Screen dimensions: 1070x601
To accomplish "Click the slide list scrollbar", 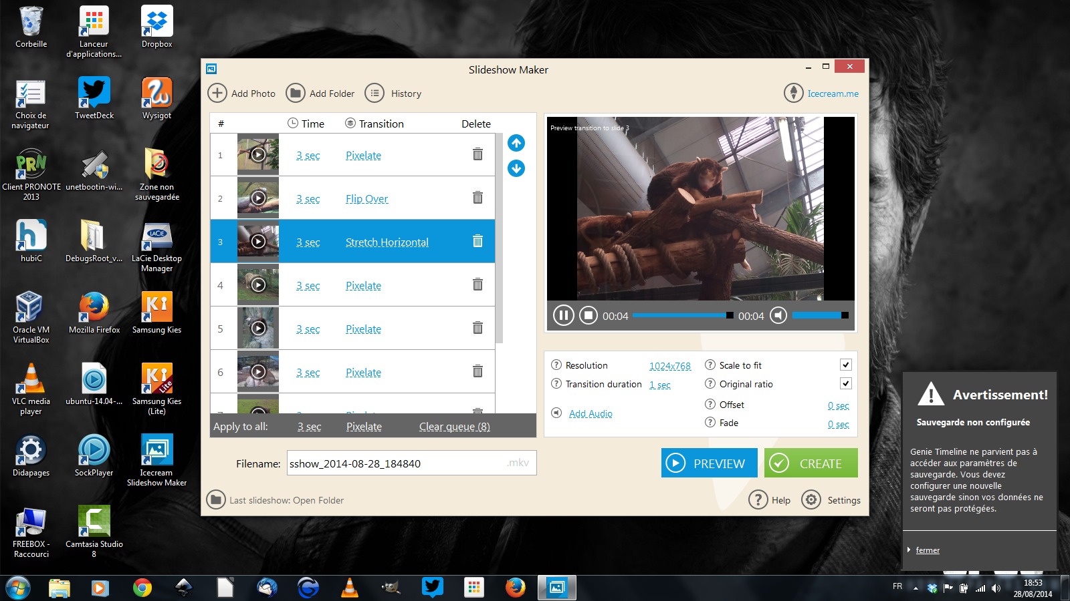I will (x=499, y=238).
